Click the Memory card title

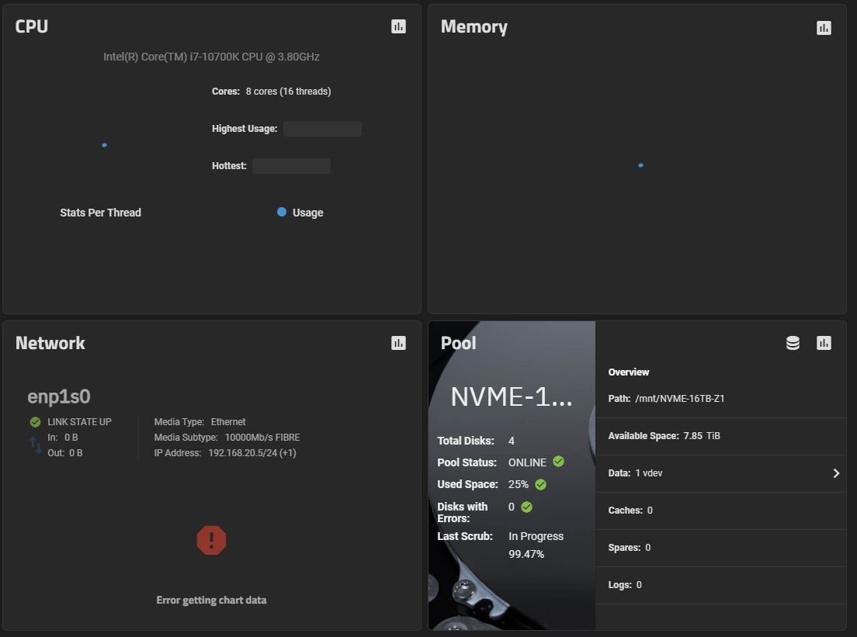474,27
